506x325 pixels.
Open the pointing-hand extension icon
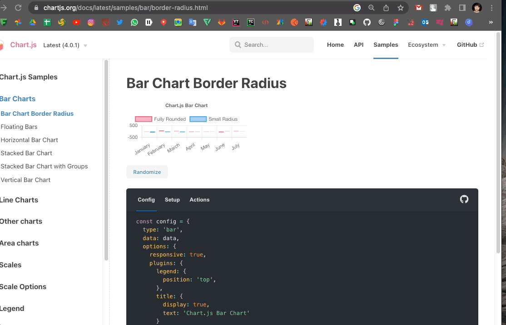[x=433, y=8]
